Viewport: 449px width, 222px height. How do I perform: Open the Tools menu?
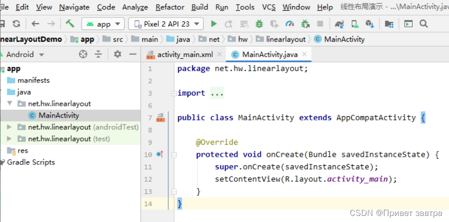pos(245,7)
